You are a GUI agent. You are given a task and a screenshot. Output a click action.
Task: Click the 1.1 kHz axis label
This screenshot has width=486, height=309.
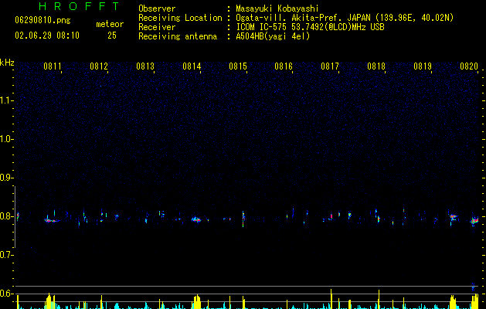pos(7,100)
